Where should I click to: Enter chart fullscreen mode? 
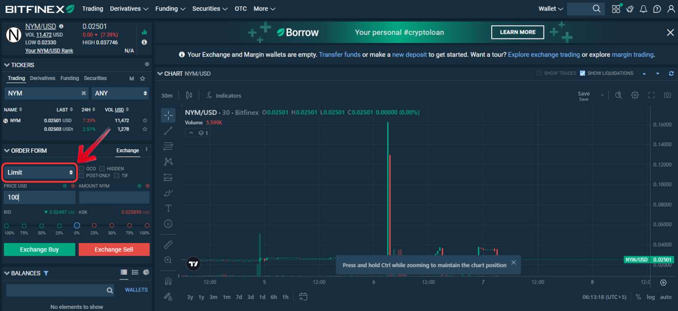point(651,95)
